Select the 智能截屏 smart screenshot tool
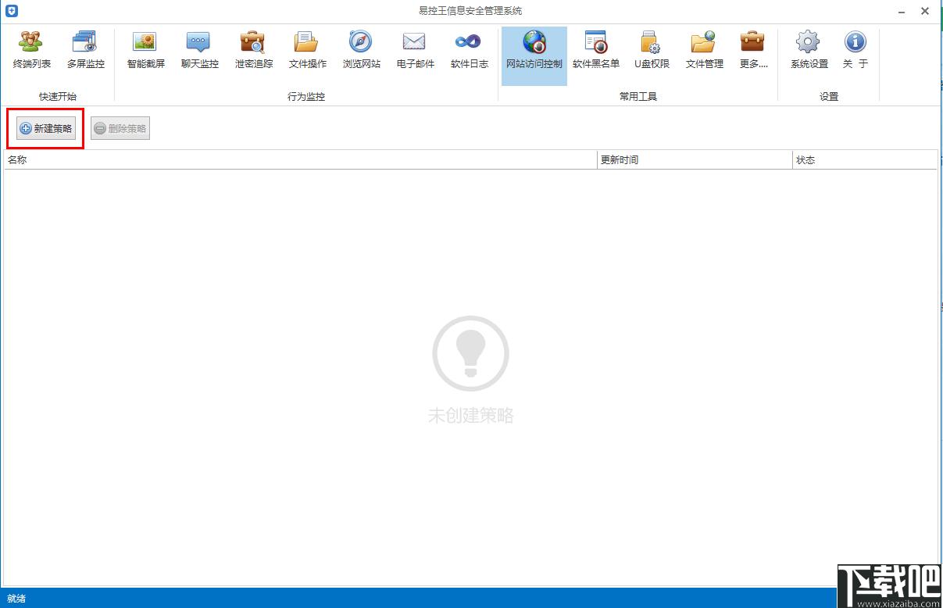 [145, 51]
